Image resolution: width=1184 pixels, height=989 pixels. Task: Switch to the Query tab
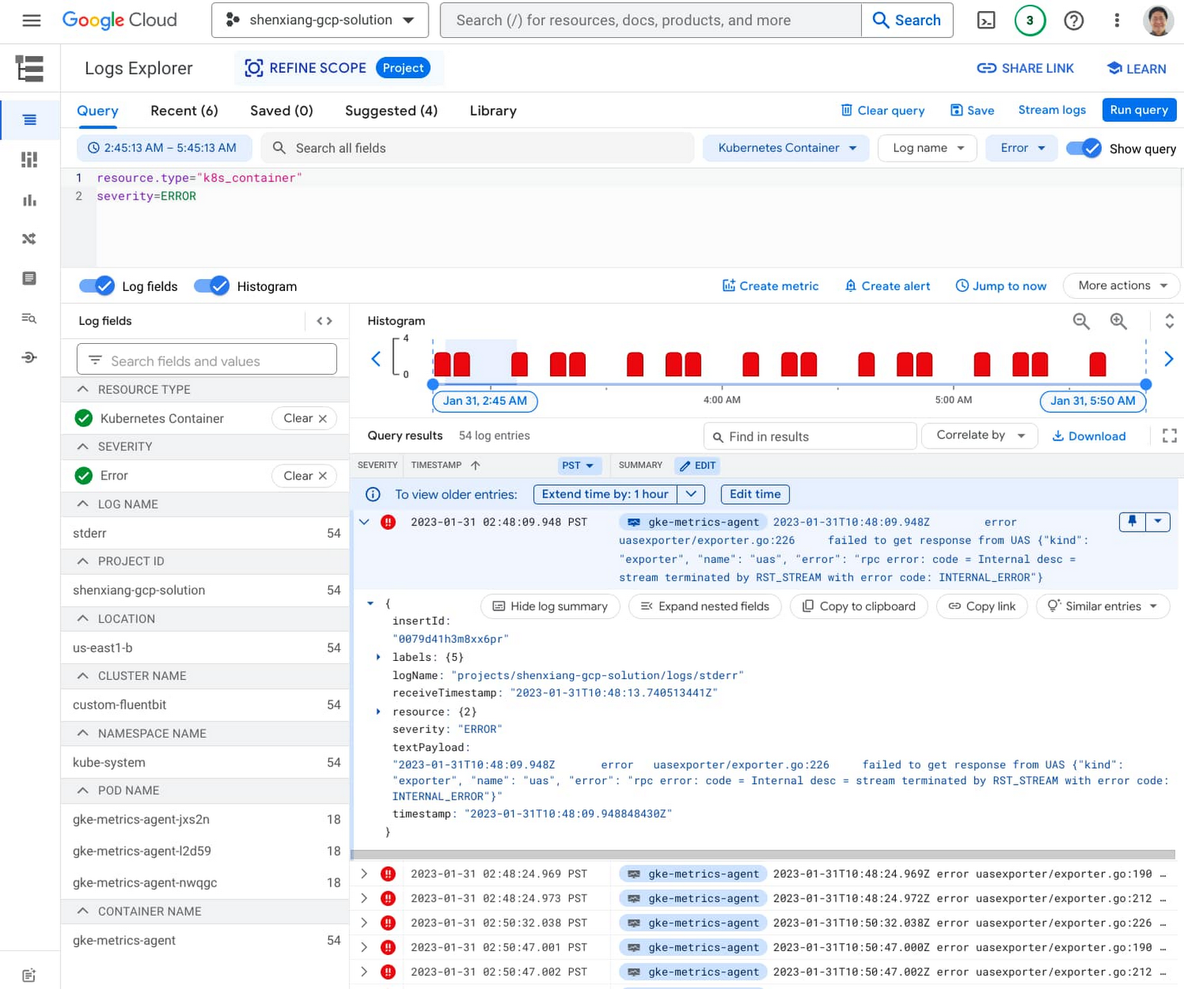pyautogui.click(x=97, y=111)
